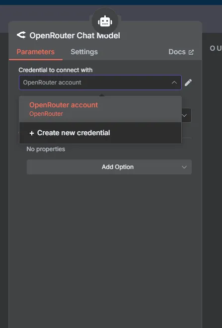Focus the Credential to connect with field
The height and width of the screenshot is (328, 222).
[x=100, y=82]
